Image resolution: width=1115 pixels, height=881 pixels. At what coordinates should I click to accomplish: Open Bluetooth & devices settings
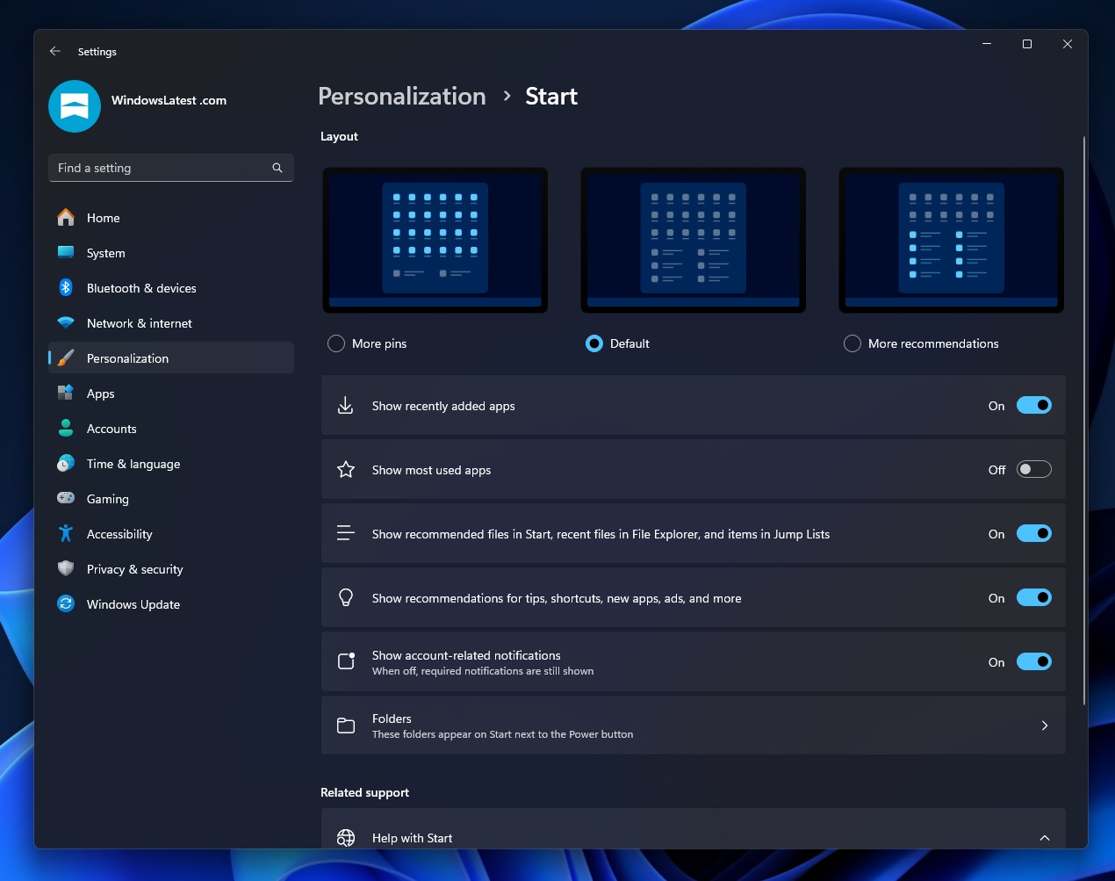(171, 288)
